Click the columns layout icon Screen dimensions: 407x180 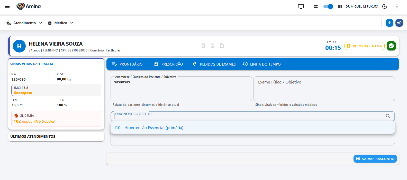[x=340, y=6]
